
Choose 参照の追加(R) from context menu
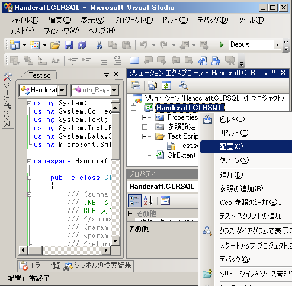(246, 189)
